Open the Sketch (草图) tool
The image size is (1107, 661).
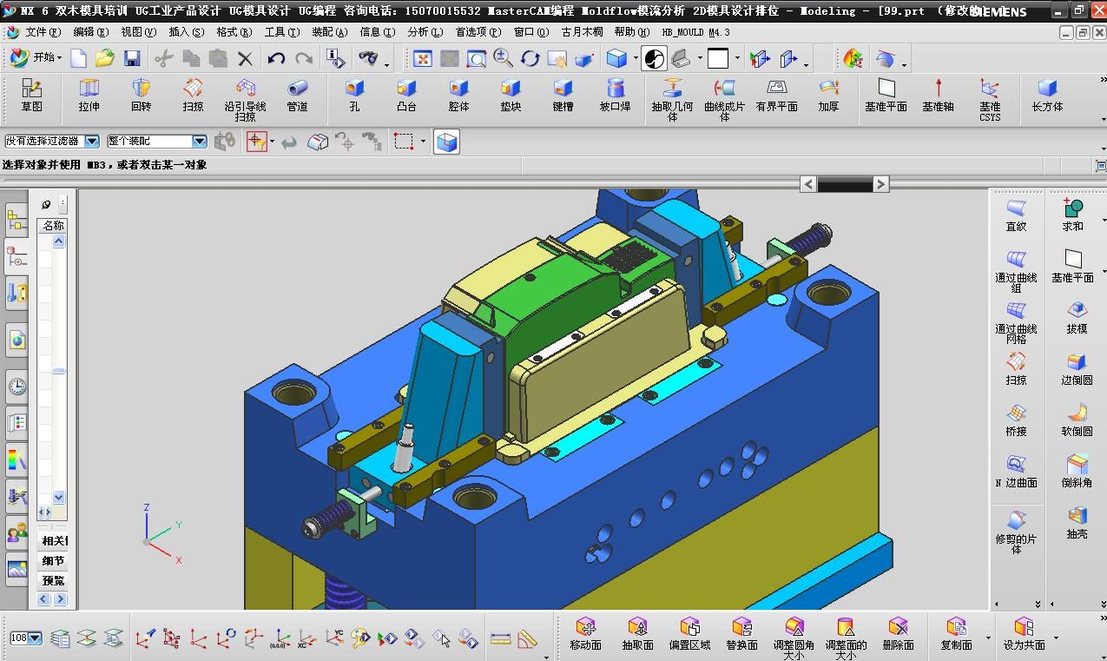point(32,94)
